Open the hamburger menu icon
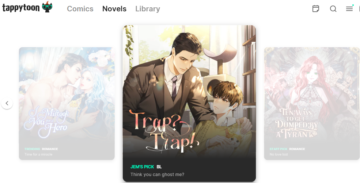Screen dimensions: 360x183 coord(349,9)
